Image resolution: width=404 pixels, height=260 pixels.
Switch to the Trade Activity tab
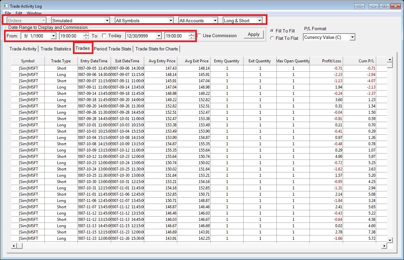click(23, 49)
